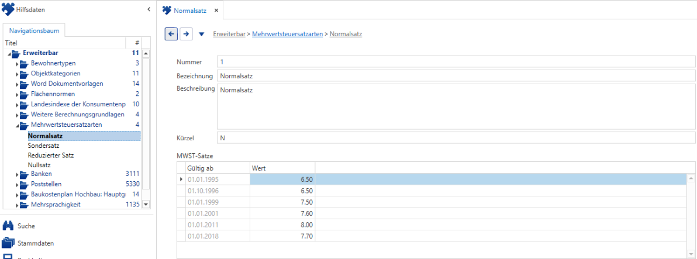The height and width of the screenshot is (259, 697).
Task: Click the row selector of the 01.01.1995 row
Action: 181,179
